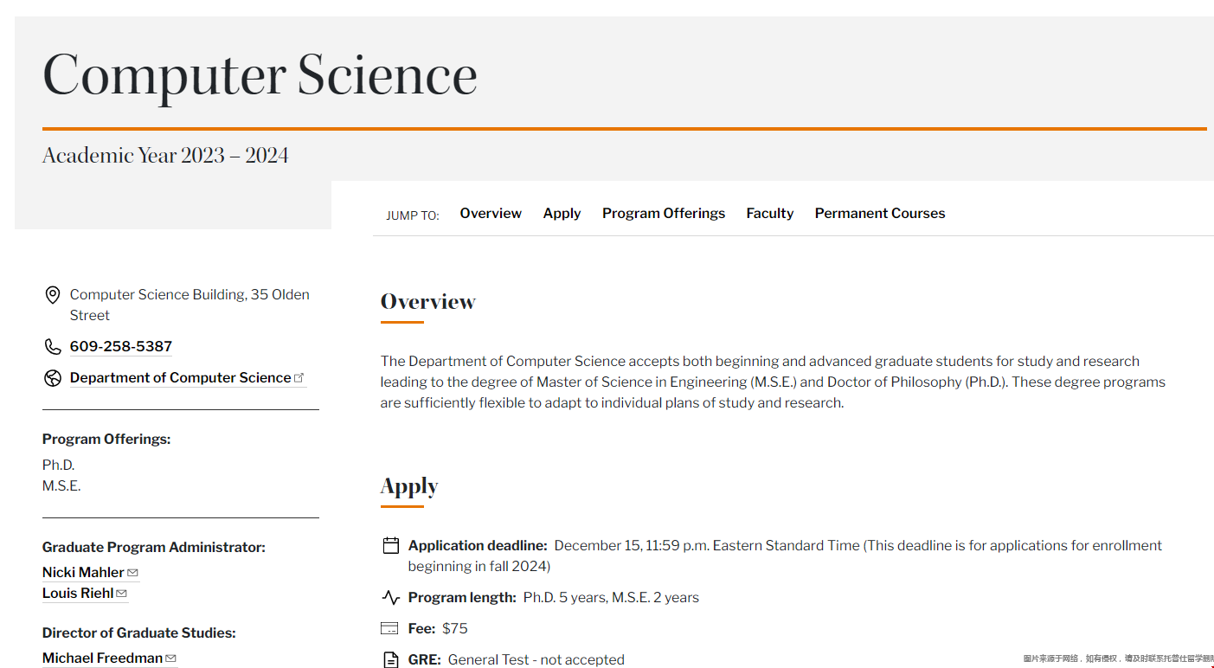Click the location pin icon beside address
Image resolution: width=1214 pixels, height=668 pixels.
[x=52, y=295]
